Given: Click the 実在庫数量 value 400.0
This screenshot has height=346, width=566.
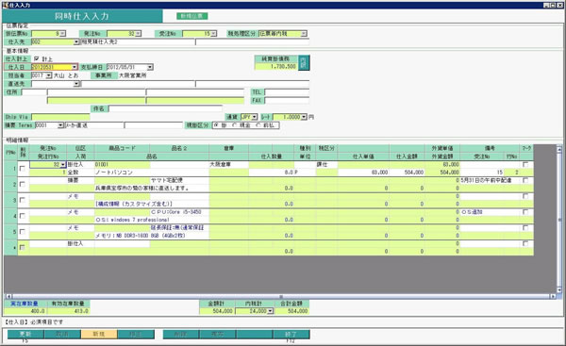Looking at the screenshot, I should point(25,311).
